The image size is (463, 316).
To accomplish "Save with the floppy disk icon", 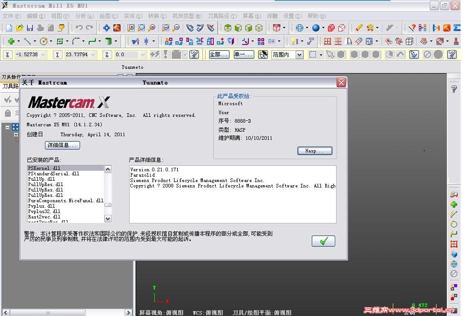I will coord(30,28).
